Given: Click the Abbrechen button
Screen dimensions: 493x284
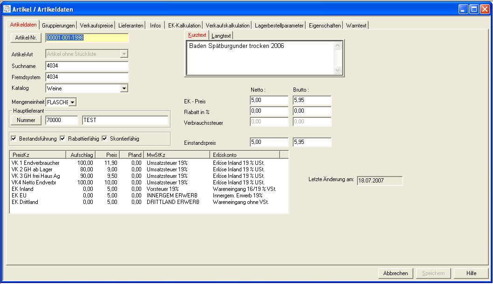Looking at the screenshot, I should tap(396, 273).
